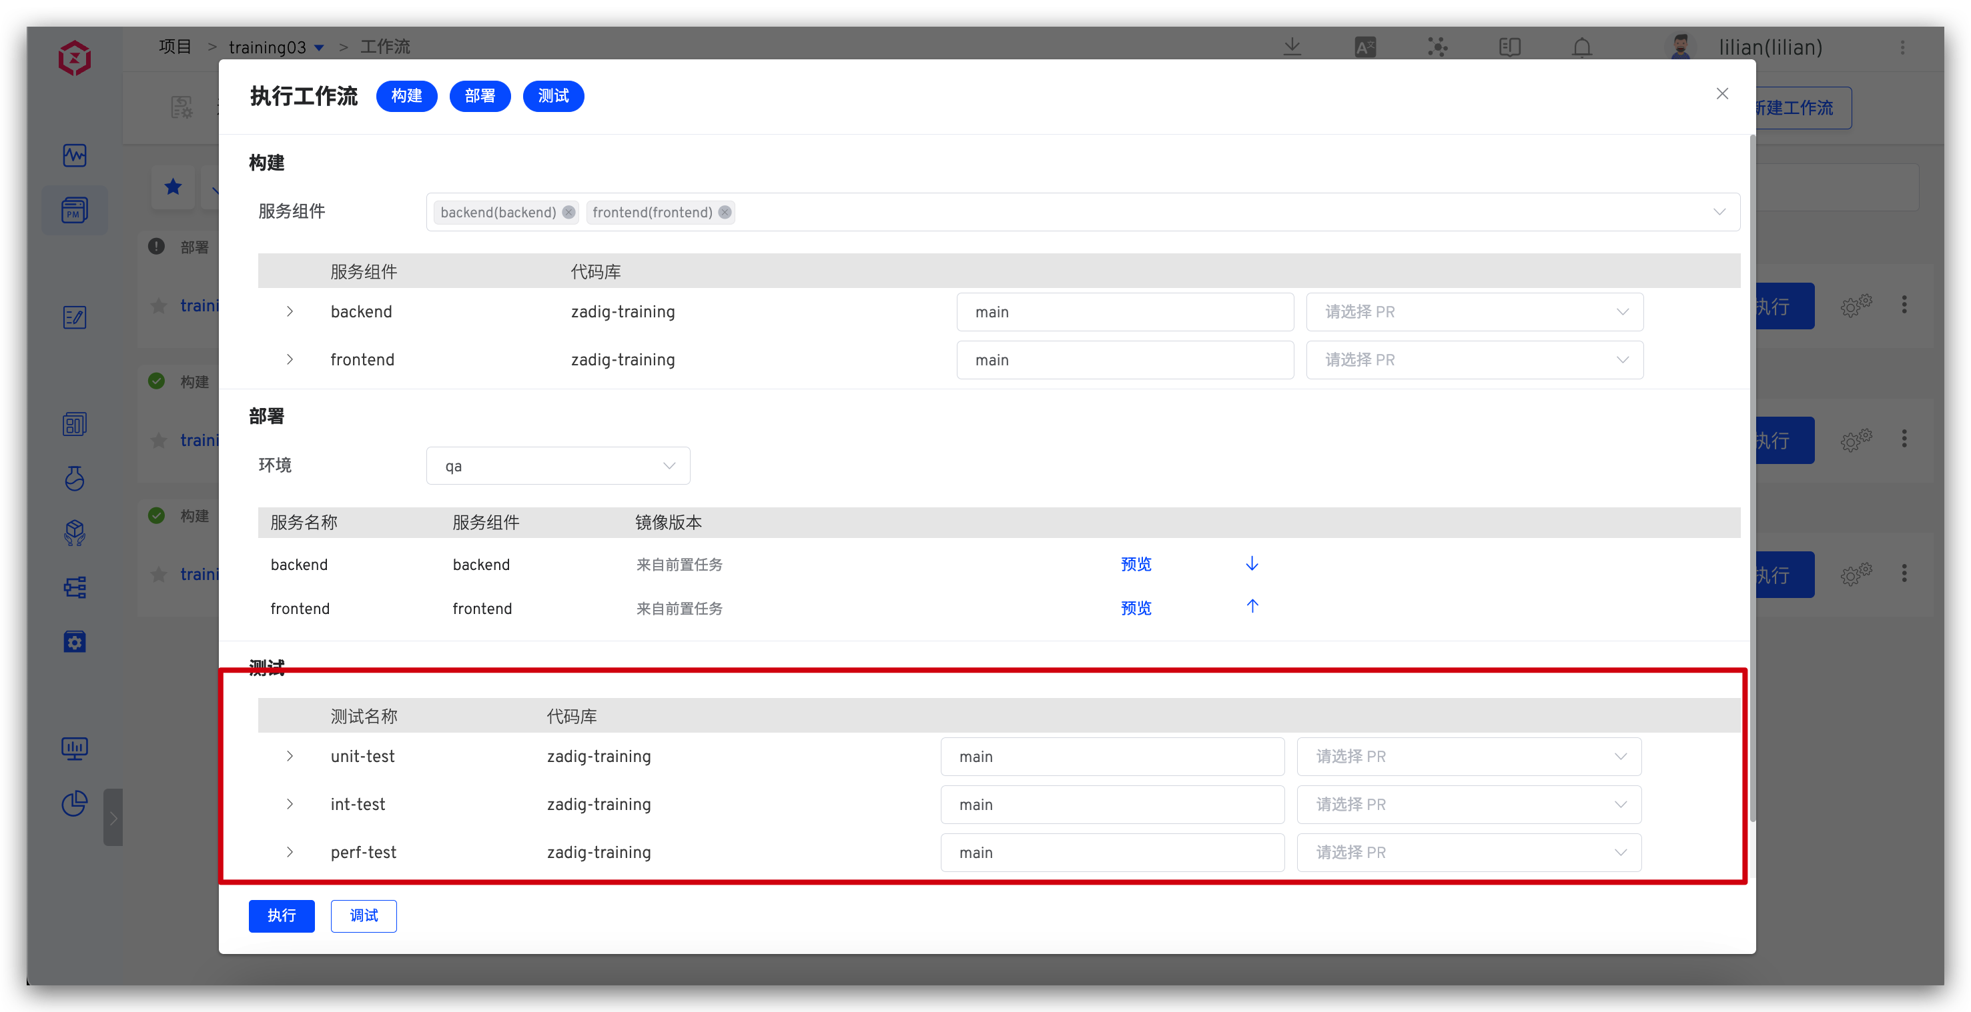Expand the perf-test row

[289, 852]
